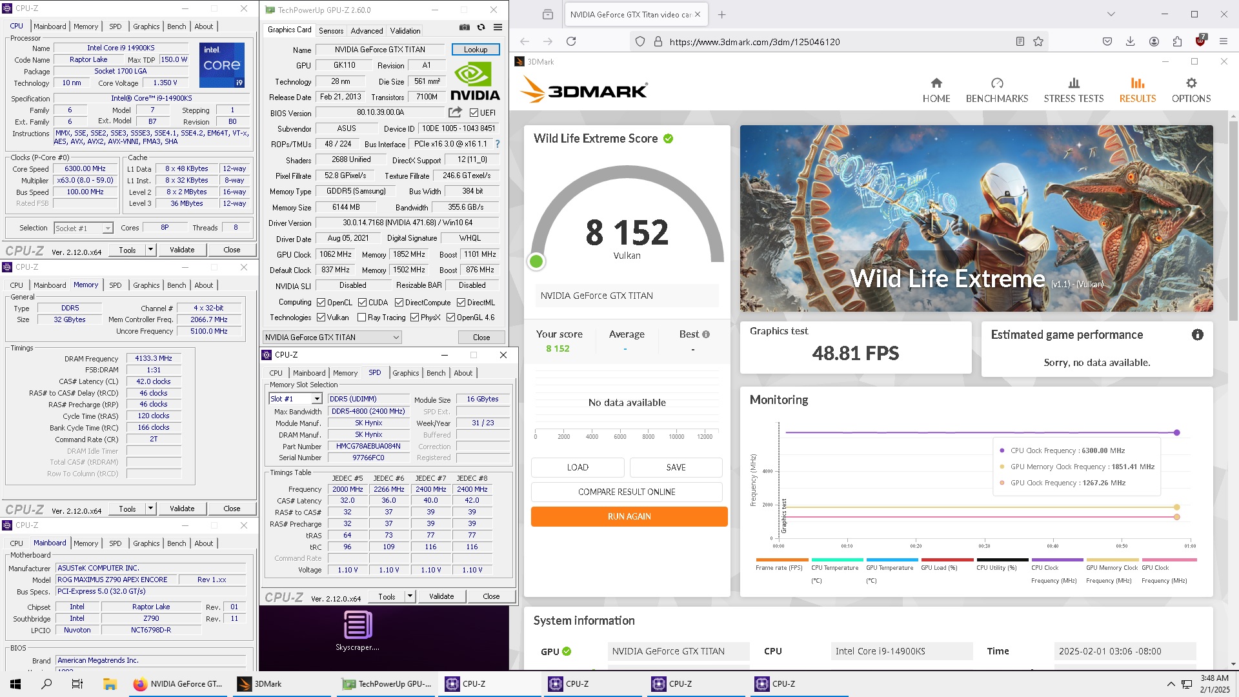Share the BIOS version via export icon
The height and width of the screenshot is (697, 1239).
[x=455, y=112]
